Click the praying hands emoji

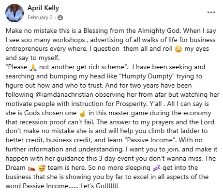[x=33, y=67]
